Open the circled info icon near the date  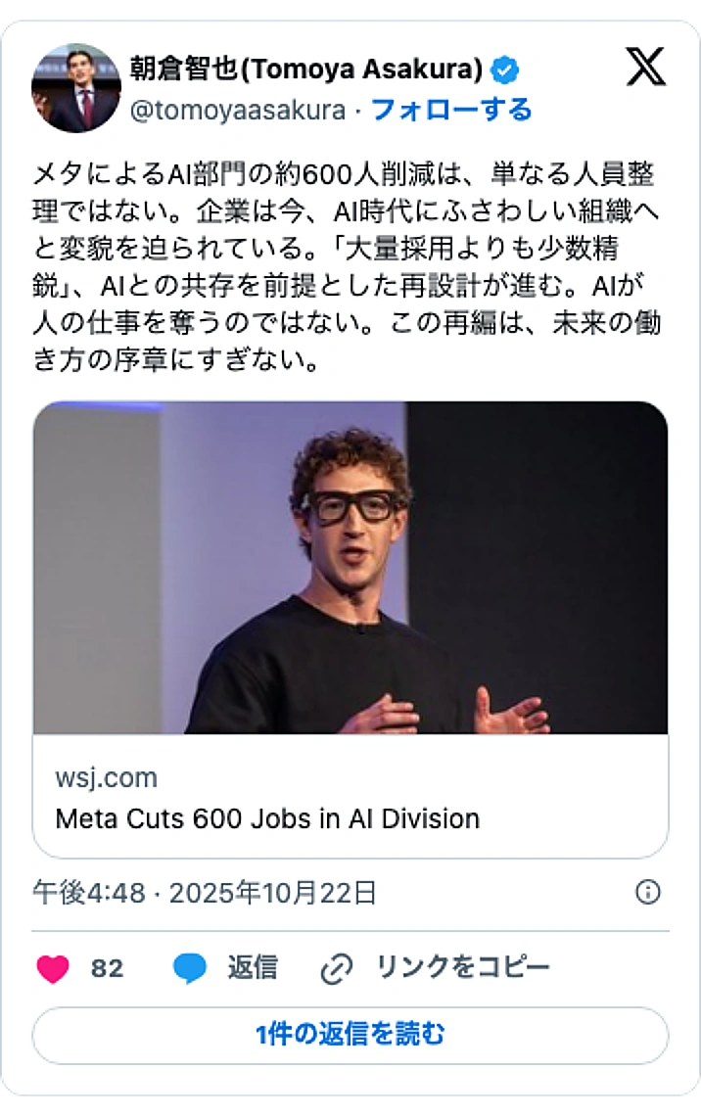pos(647,891)
